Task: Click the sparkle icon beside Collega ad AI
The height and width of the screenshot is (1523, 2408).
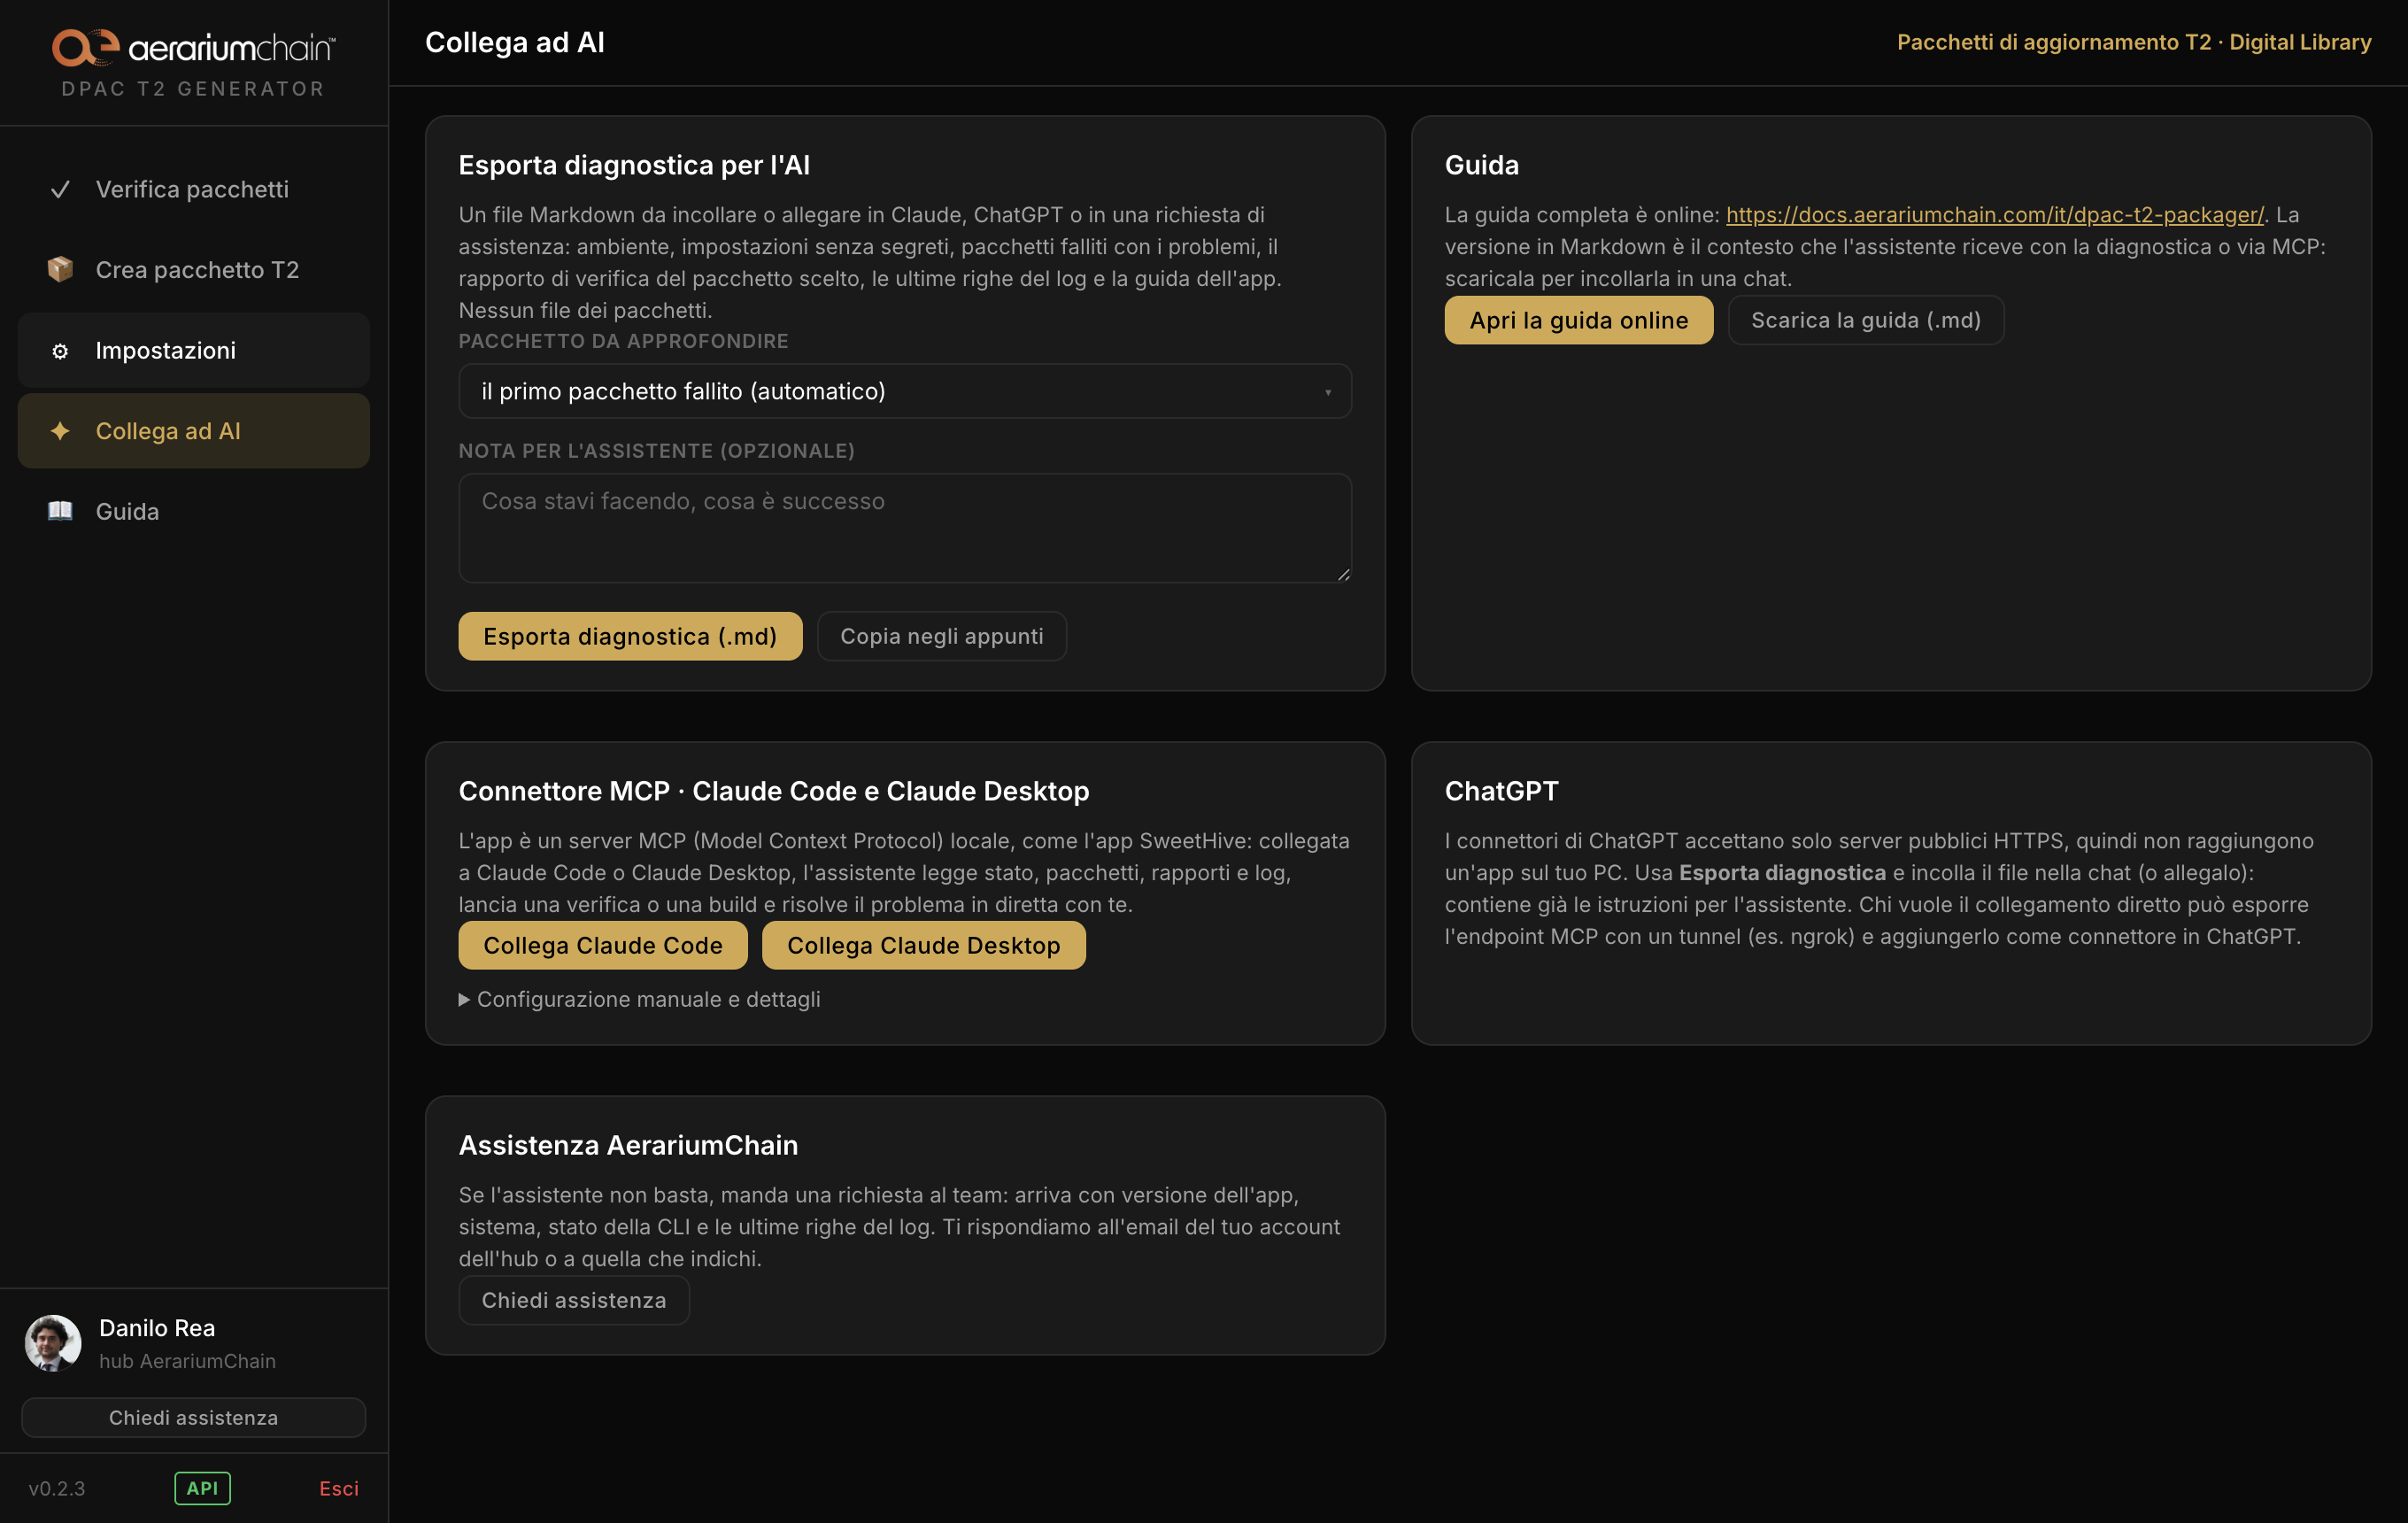Action: point(60,431)
